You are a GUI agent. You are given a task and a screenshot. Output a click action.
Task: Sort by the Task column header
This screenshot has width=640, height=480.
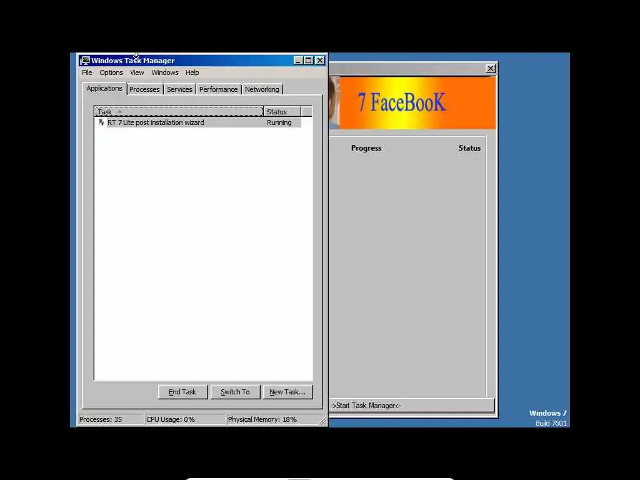pos(179,111)
